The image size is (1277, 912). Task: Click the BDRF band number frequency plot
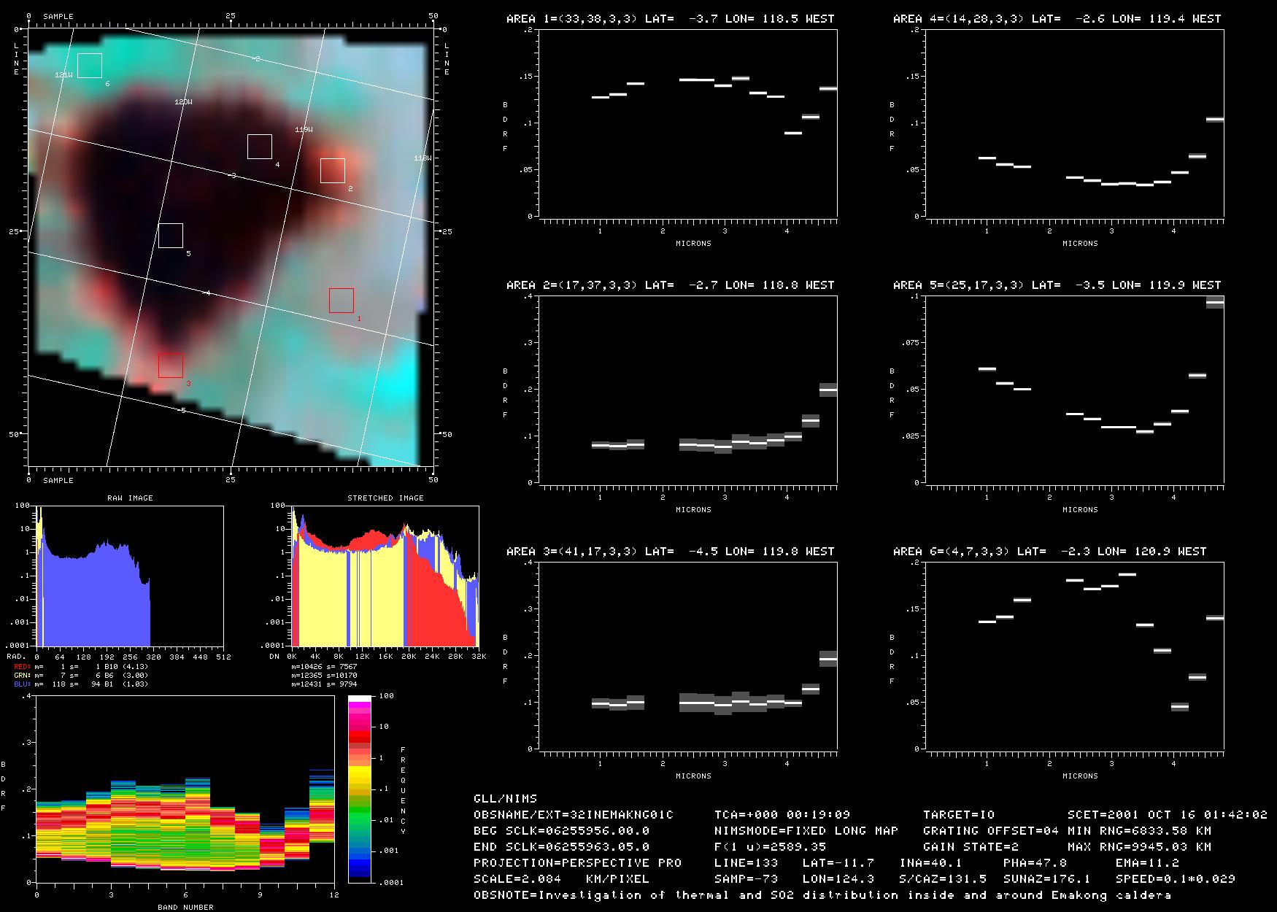185,789
